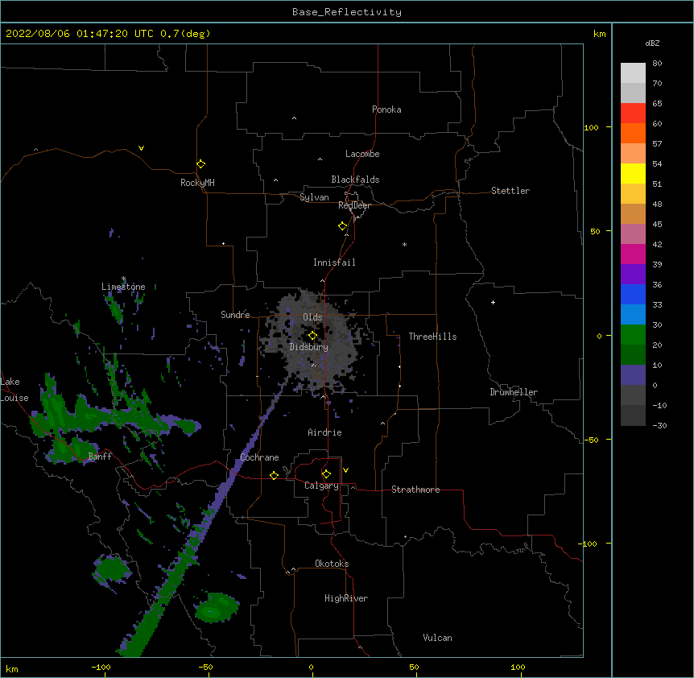Select the 65 dBZ red color swatch
This screenshot has width=694, height=678.
point(633,114)
